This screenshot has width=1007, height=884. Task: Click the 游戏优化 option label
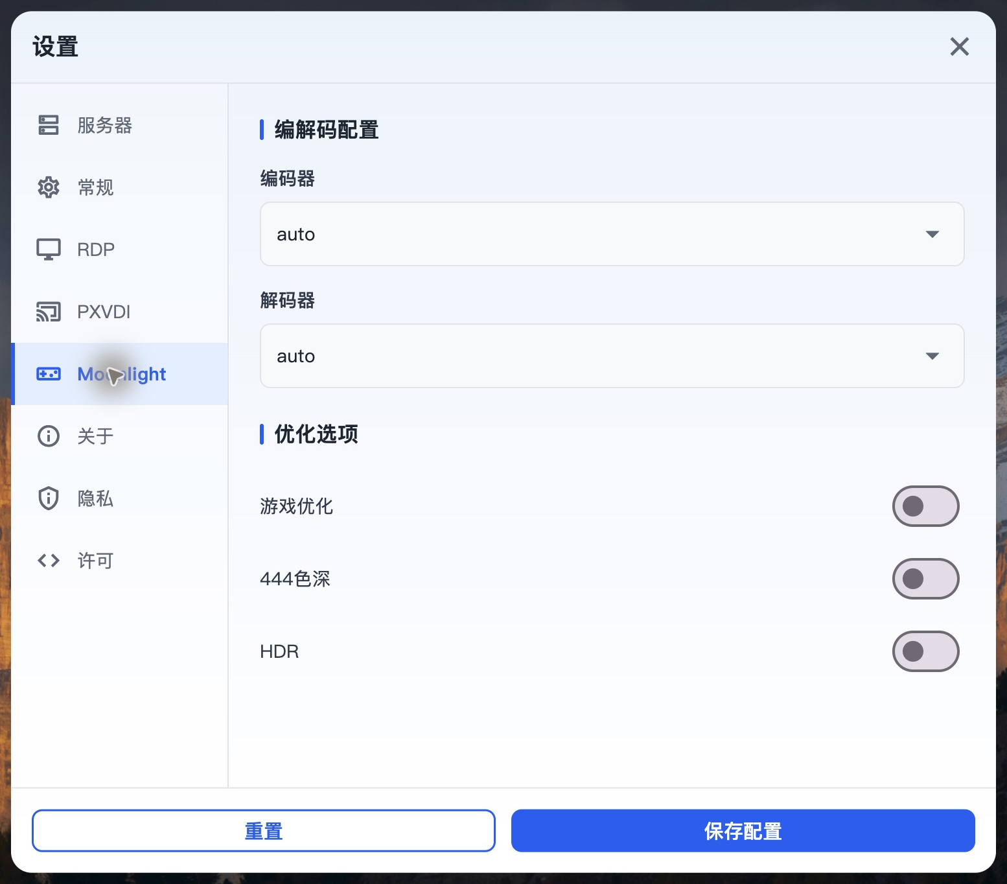pyautogui.click(x=297, y=506)
